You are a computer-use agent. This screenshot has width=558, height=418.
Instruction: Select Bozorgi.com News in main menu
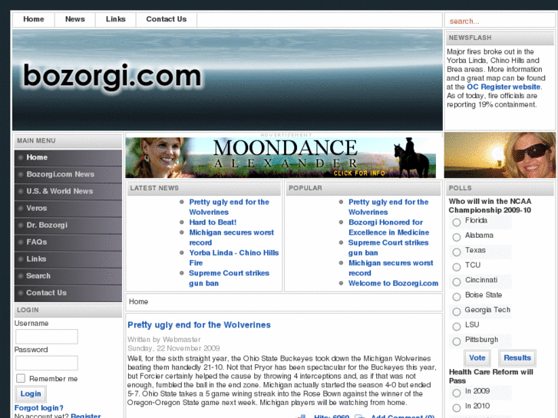(68, 174)
